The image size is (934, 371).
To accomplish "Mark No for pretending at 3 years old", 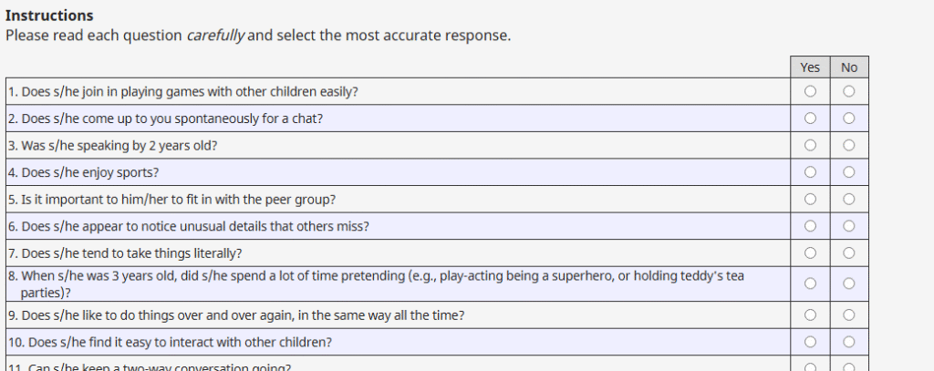I will point(849,284).
